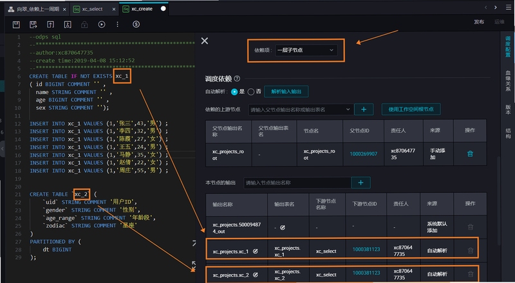Expand the upstream node name dropdown arrow

(348, 109)
